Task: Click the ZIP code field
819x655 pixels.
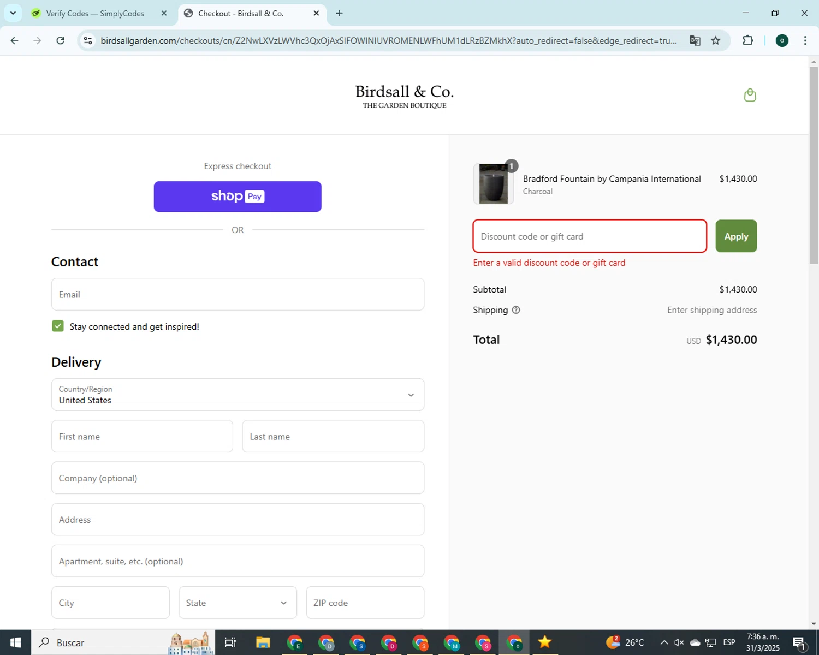Action: 365,603
